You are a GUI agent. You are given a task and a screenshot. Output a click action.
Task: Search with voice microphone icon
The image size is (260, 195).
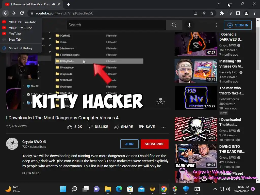click(x=189, y=25)
